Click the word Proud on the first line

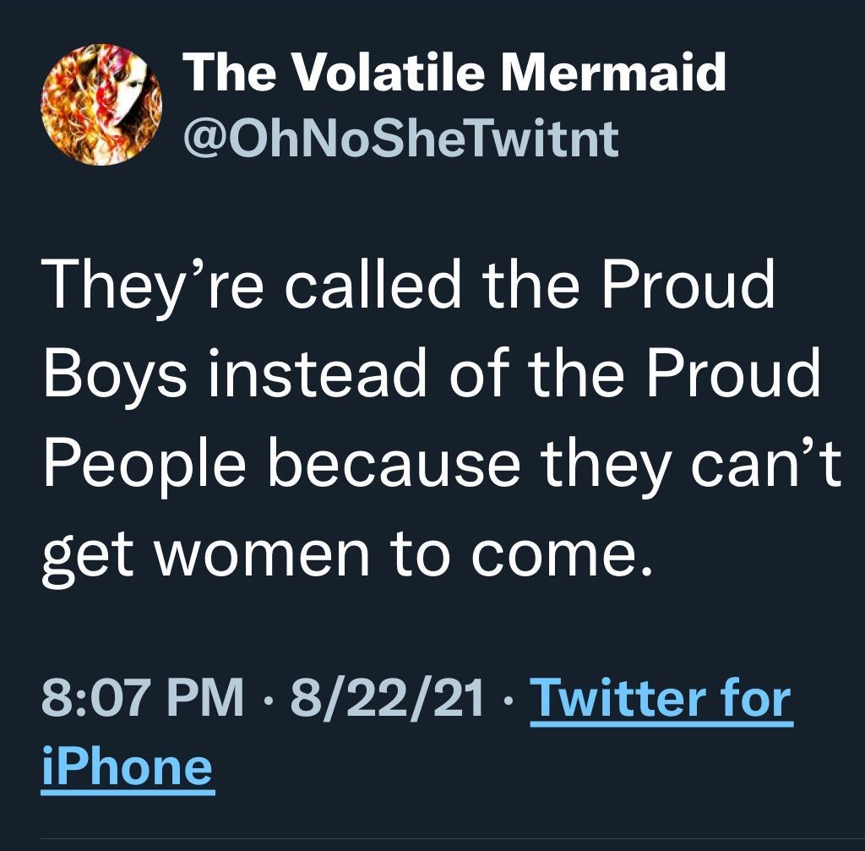688,286
